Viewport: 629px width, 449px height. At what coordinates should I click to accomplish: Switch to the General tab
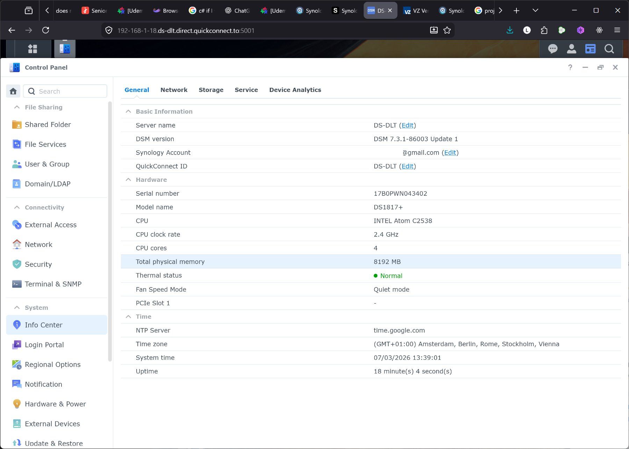pos(137,90)
